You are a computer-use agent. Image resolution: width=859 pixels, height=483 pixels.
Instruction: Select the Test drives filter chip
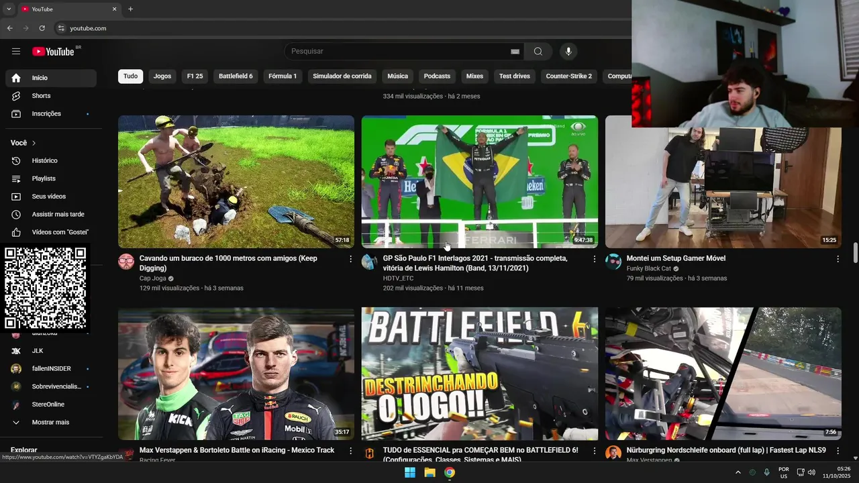[x=515, y=76]
